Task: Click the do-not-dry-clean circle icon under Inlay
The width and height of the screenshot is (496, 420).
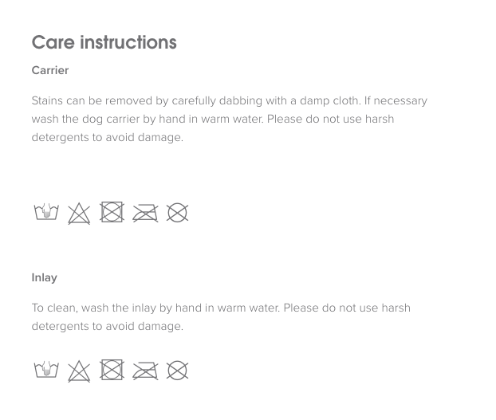Action: 177,371
